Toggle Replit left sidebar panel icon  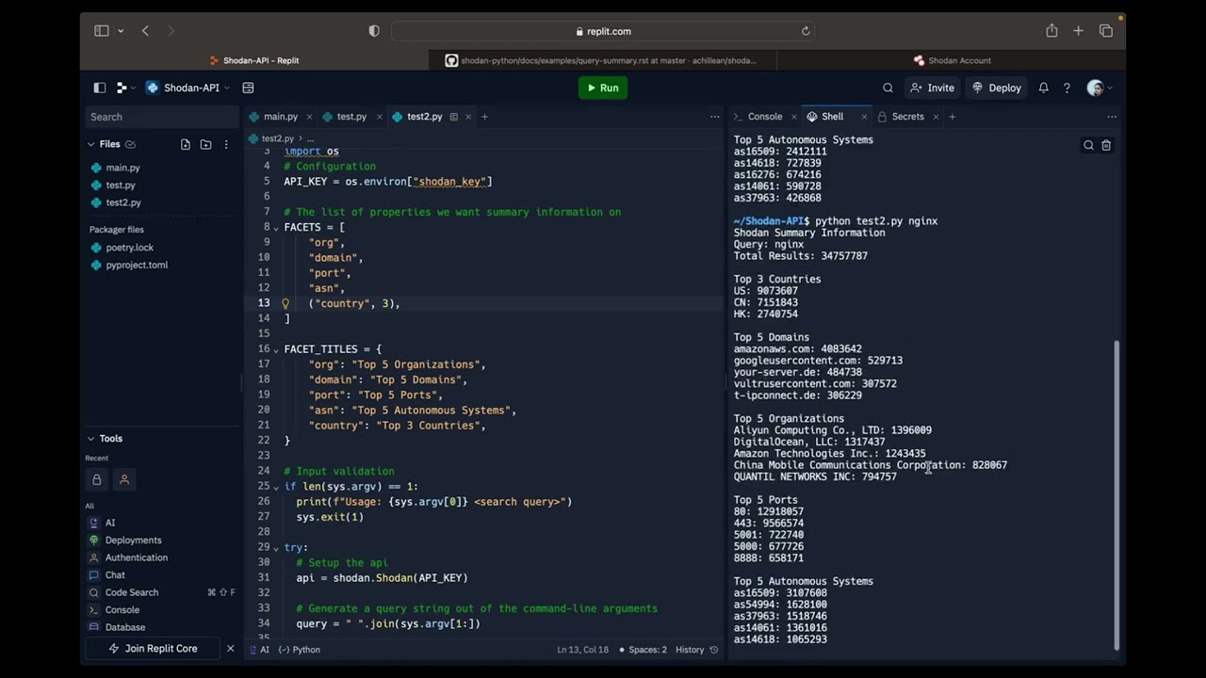click(100, 88)
